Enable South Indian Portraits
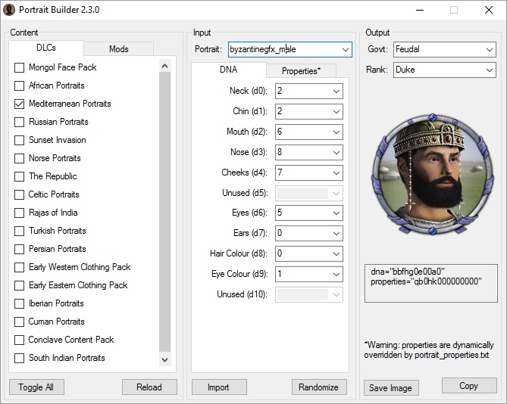507x404 pixels. click(x=20, y=358)
